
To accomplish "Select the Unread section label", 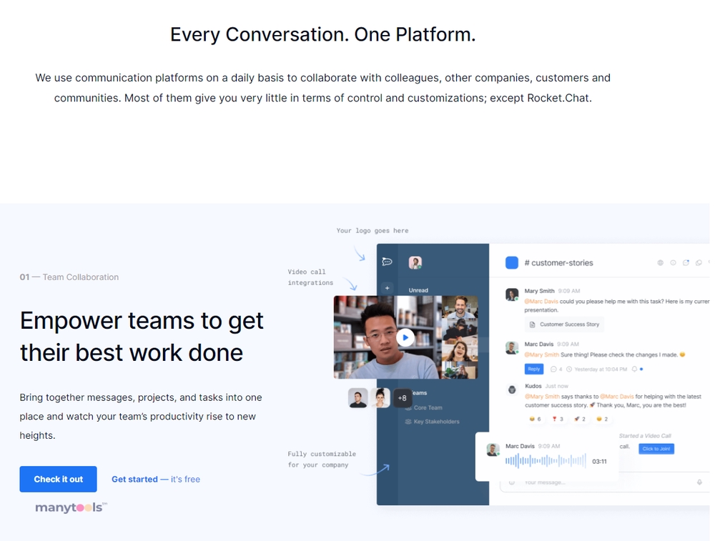I will pos(418,290).
